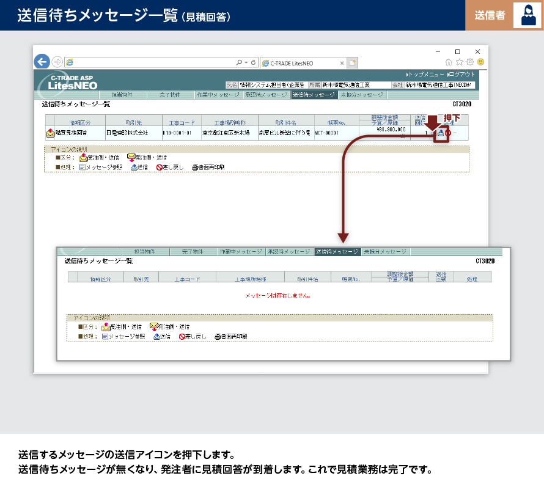Click the search magnifier in address bar
This screenshot has height=495, width=544.
coord(239,62)
